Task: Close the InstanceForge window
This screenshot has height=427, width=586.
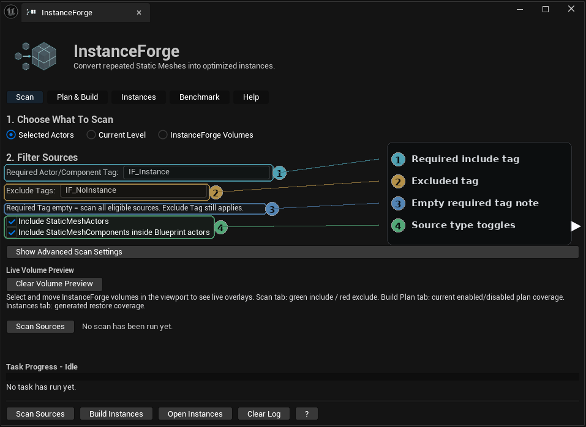Action: [571, 9]
